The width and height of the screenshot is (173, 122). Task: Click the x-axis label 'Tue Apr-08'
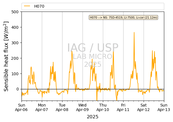coord(62,107)
